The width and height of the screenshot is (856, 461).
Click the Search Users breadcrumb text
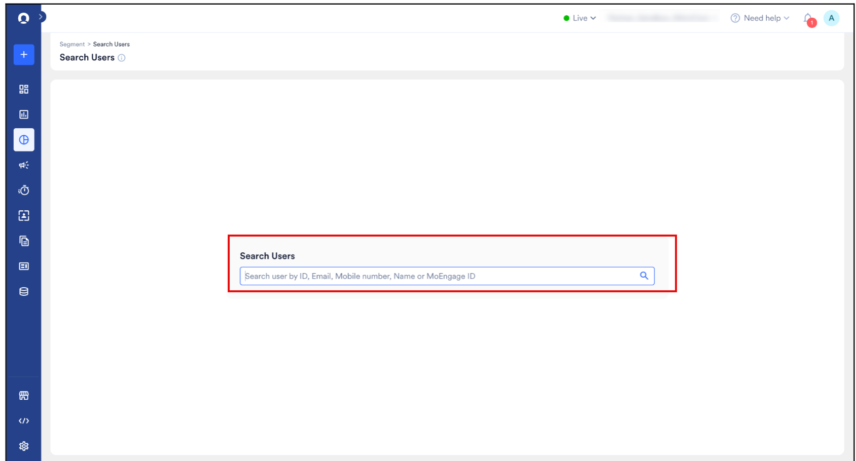coord(111,45)
